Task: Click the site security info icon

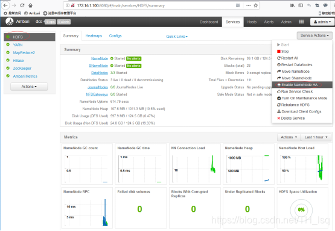Action: (x=68, y=5)
